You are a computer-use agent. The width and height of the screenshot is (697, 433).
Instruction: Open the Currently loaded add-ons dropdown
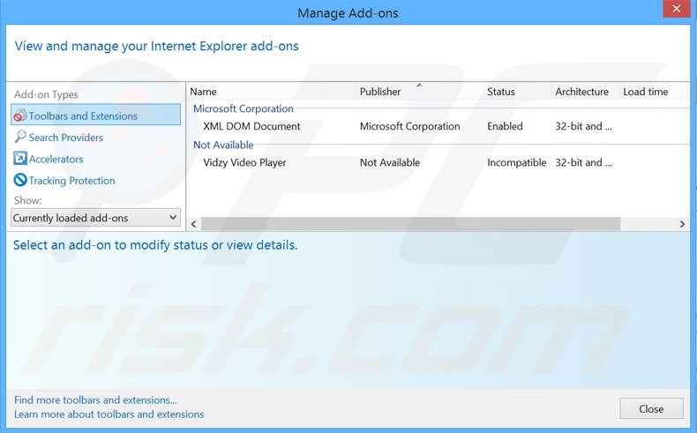click(95, 218)
